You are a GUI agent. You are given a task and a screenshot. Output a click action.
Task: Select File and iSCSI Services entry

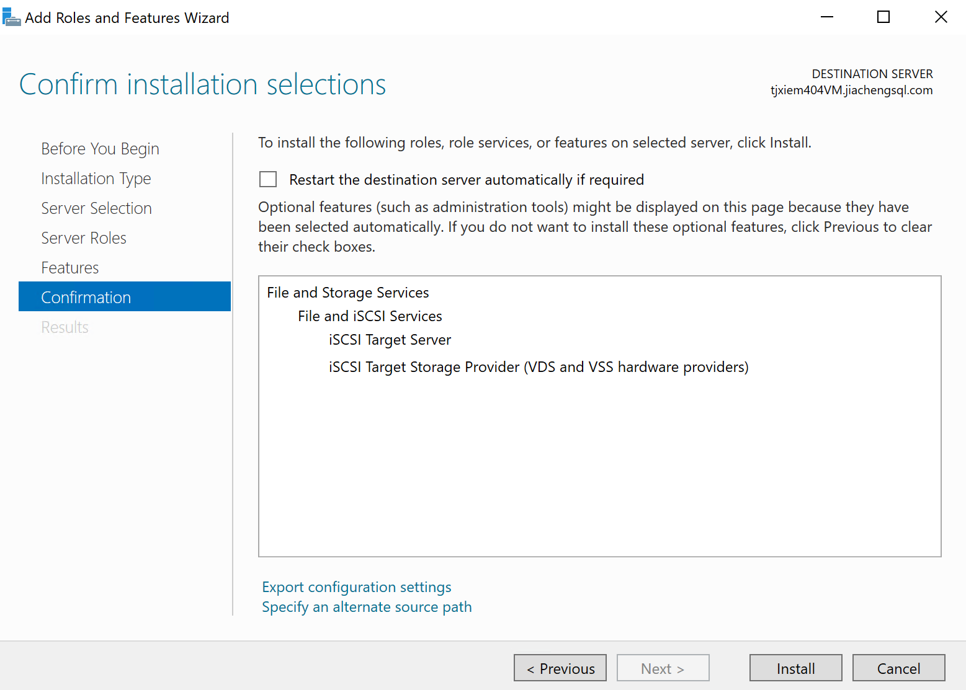pos(370,316)
